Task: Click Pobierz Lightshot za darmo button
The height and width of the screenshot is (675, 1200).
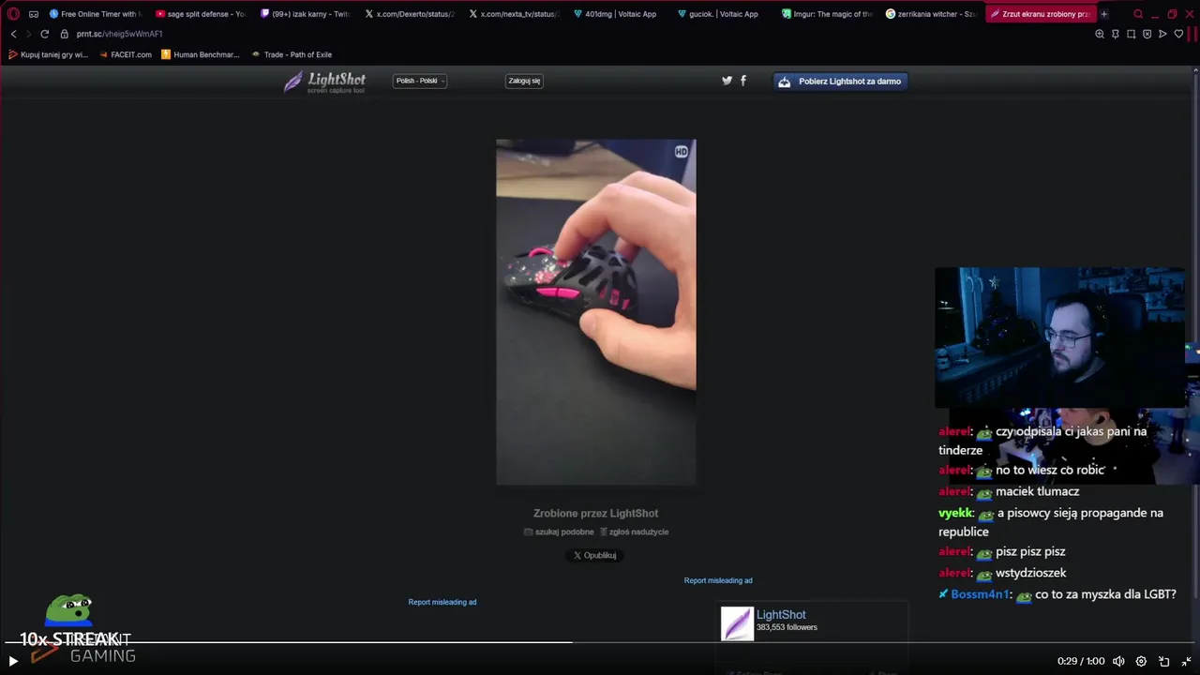Action: coord(840,82)
